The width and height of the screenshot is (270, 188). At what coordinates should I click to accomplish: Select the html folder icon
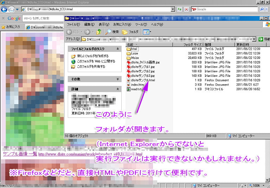pos(128,49)
